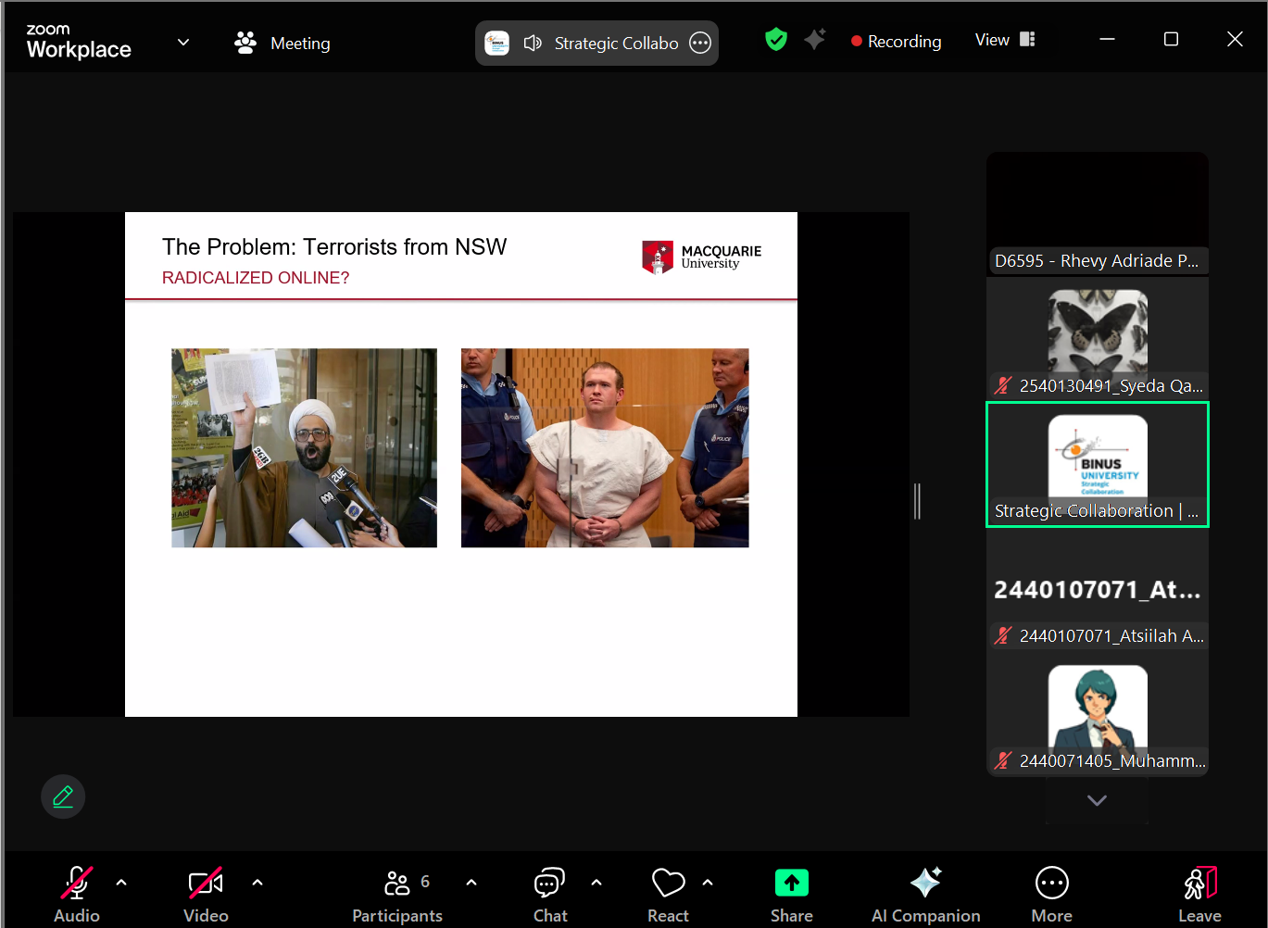Open the More options menu

click(1051, 895)
